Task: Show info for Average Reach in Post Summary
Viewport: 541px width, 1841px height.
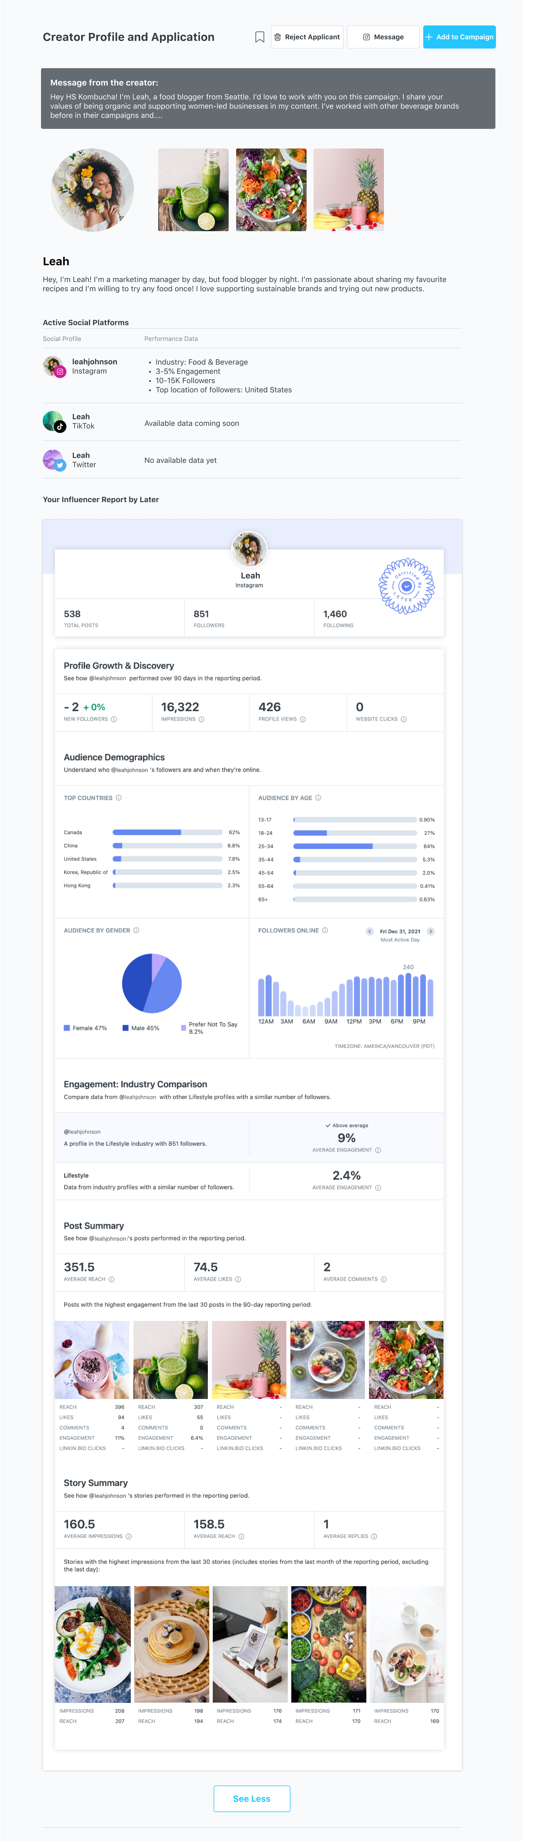Action: [x=111, y=1279]
